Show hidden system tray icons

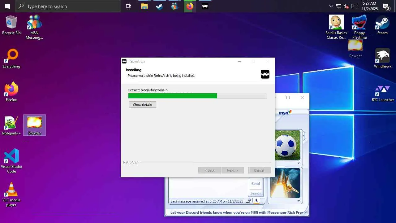click(331, 6)
